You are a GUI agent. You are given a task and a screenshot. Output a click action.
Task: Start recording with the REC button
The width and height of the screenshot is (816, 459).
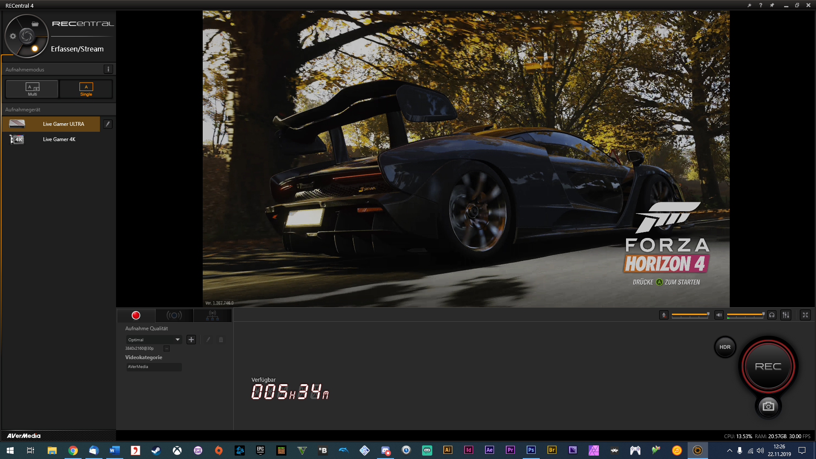(x=768, y=366)
